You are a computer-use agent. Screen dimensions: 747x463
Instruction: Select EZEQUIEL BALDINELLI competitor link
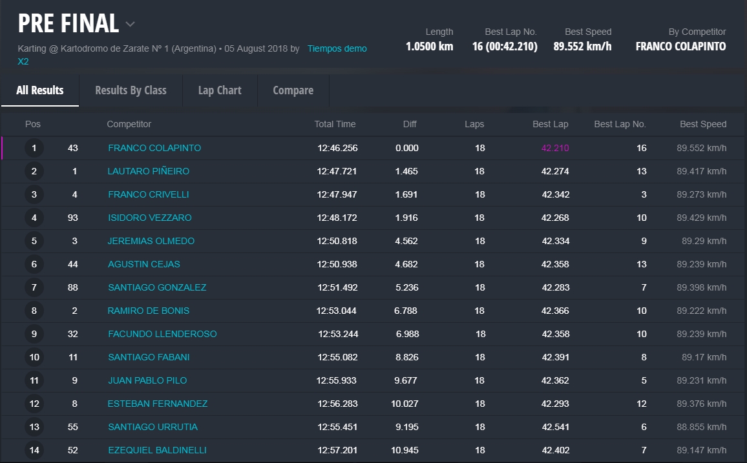click(x=157, y=450)
